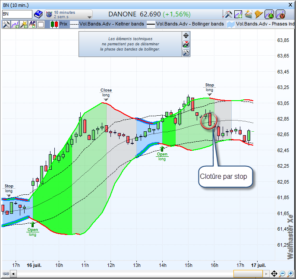Toggle the green A chart mode icon
This screenshot has width=296, height=279.
tap(269, 14)
